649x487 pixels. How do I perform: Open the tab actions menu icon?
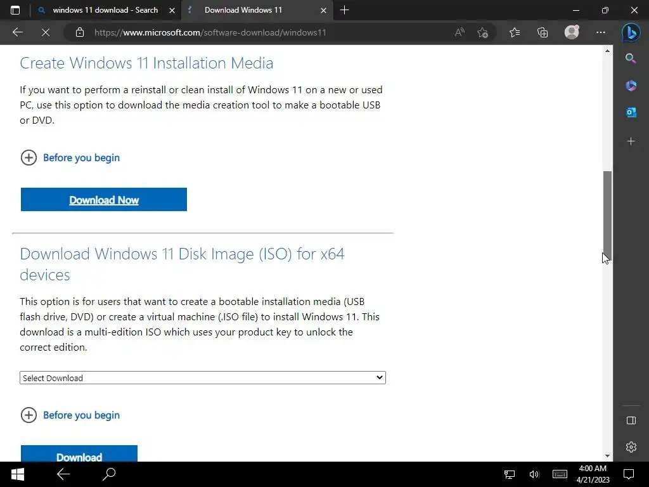[x=15, y=10]
